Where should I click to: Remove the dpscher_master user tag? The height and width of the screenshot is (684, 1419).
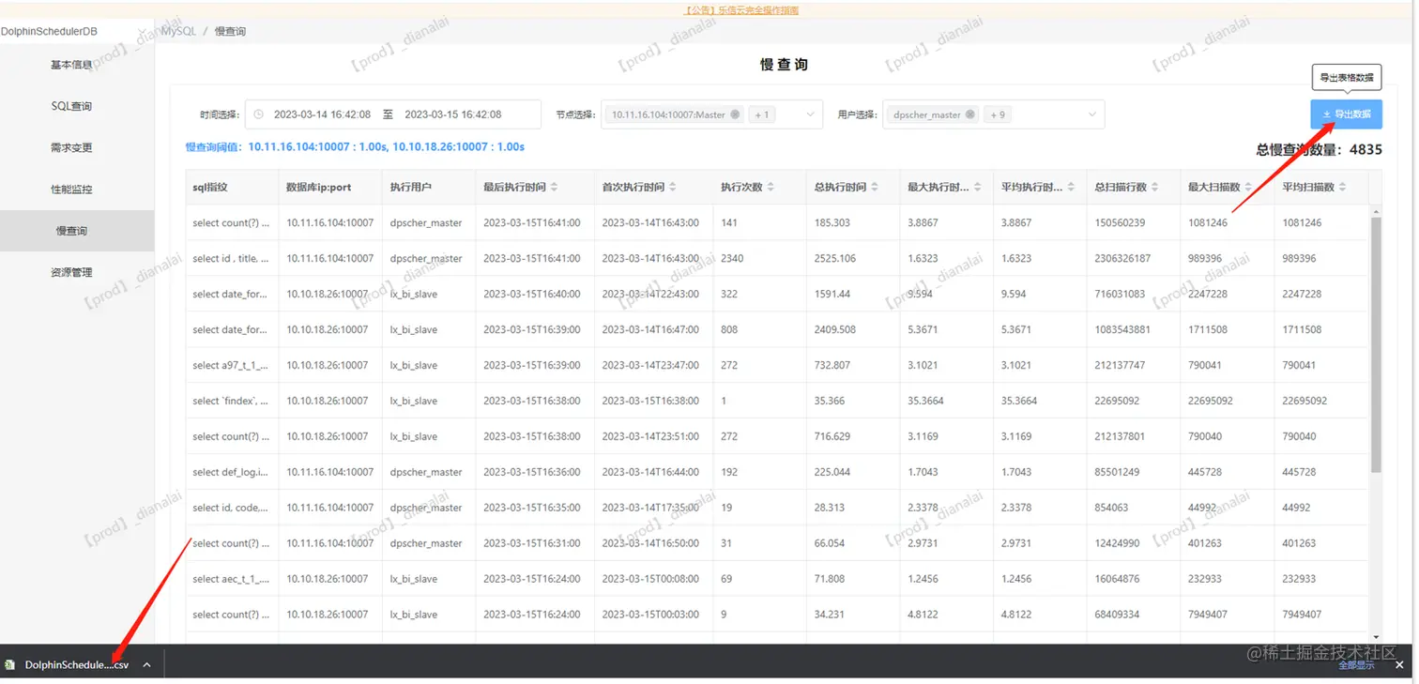click(970, 114)
